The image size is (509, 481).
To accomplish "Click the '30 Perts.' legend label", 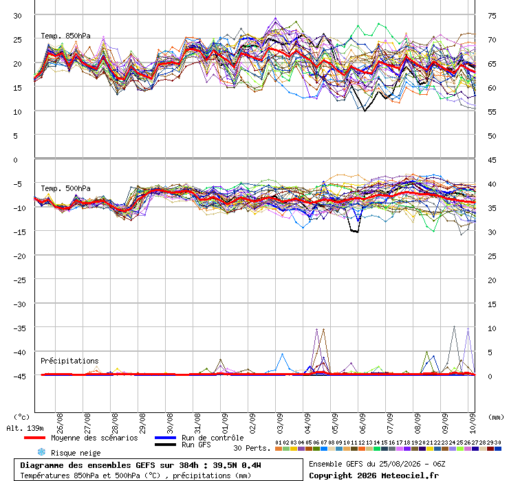I will [252, 448].
